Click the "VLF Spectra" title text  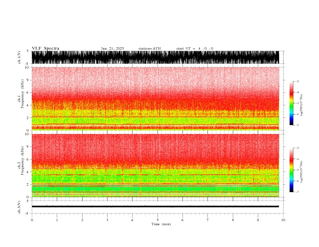coord(46,48)
